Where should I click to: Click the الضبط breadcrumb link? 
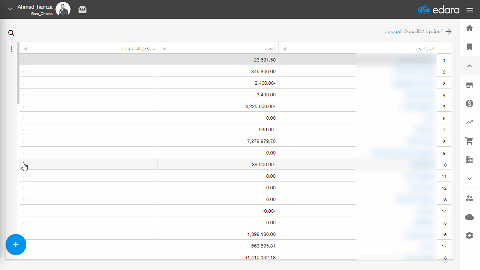[x=412, y=31]
